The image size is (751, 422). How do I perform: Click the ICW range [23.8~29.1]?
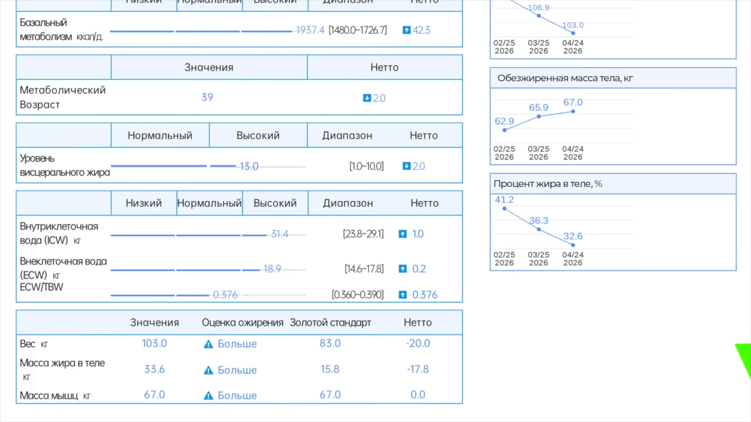tap(363, 234)
